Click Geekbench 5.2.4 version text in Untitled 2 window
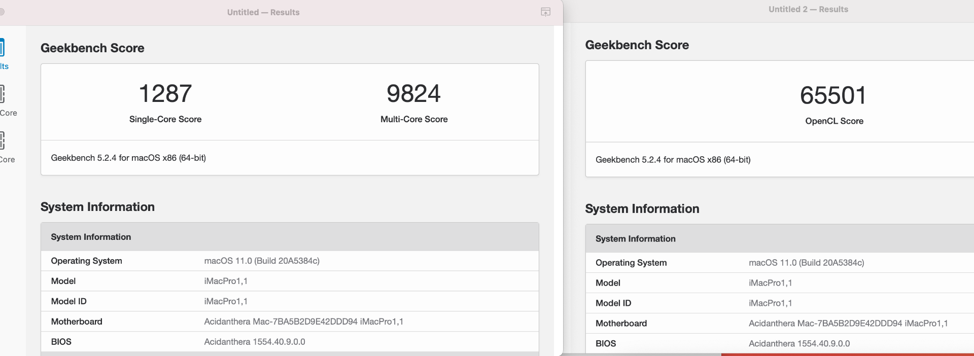This screenshot has width=974, height=356. pos(673,160)
